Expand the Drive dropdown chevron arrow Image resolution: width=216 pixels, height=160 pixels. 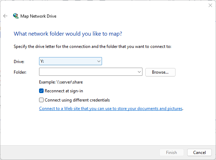point(99,61)
